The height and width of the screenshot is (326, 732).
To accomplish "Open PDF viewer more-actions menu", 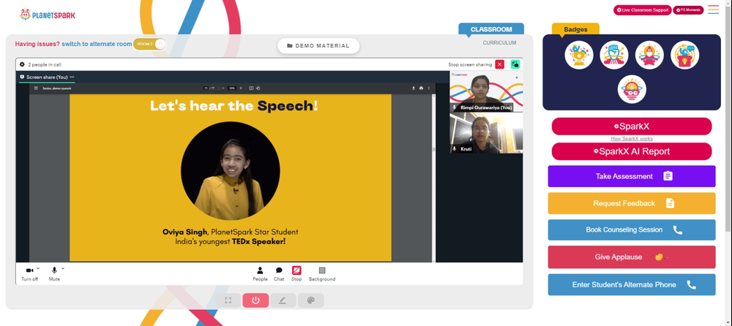I will (429, 88).
